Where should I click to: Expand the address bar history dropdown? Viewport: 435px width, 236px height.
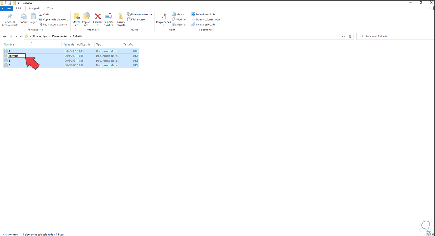[x=343, y=37]
